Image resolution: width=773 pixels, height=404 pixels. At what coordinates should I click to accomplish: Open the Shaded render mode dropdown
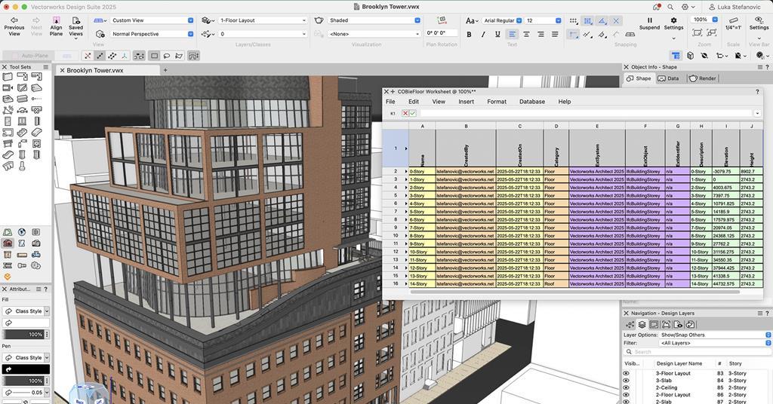(374, 20)
